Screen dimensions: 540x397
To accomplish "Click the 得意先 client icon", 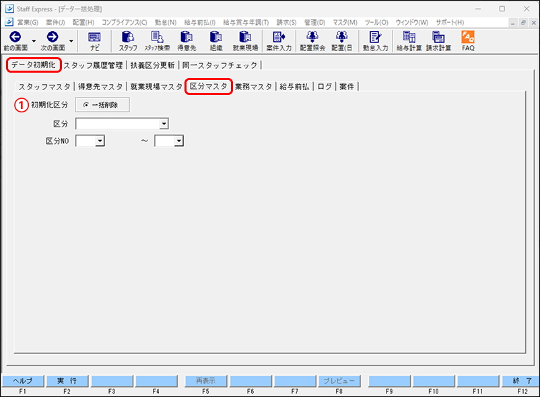I will (x=186, y=42).
